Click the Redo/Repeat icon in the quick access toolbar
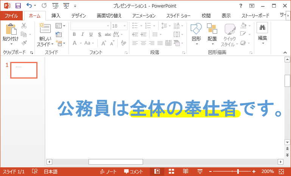Viewport: 291px width, 176px height. tap(44, 6)
